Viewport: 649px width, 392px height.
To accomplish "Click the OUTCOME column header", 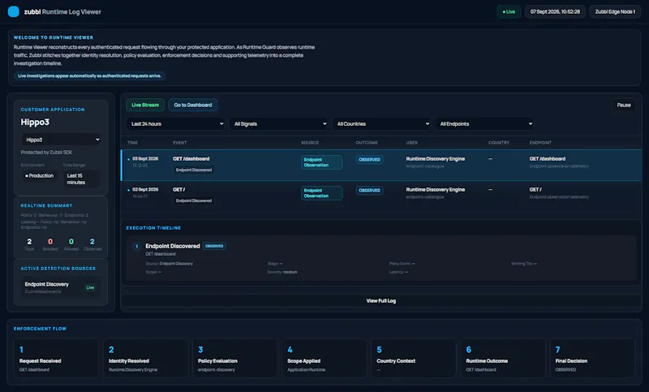I will [367, 143].
